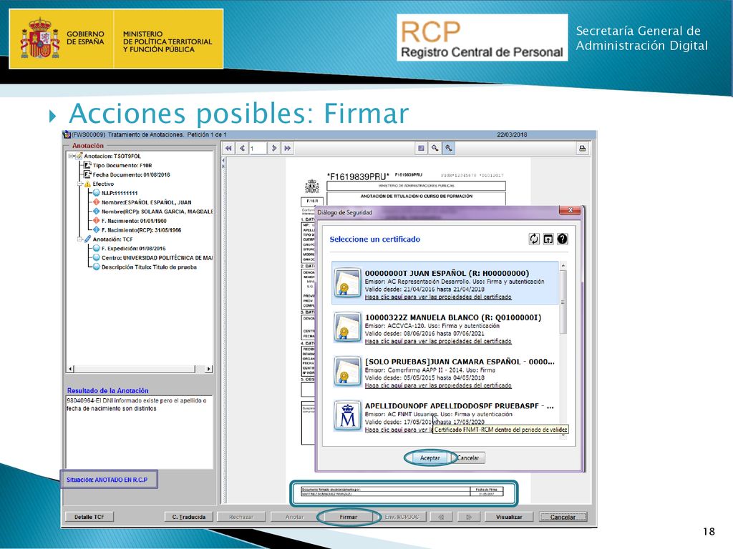Image resolution: width=733 pixels, height=549 pixels.
Task: Click the Resultado de la Anotación text area
Action: tap(140, 431)
